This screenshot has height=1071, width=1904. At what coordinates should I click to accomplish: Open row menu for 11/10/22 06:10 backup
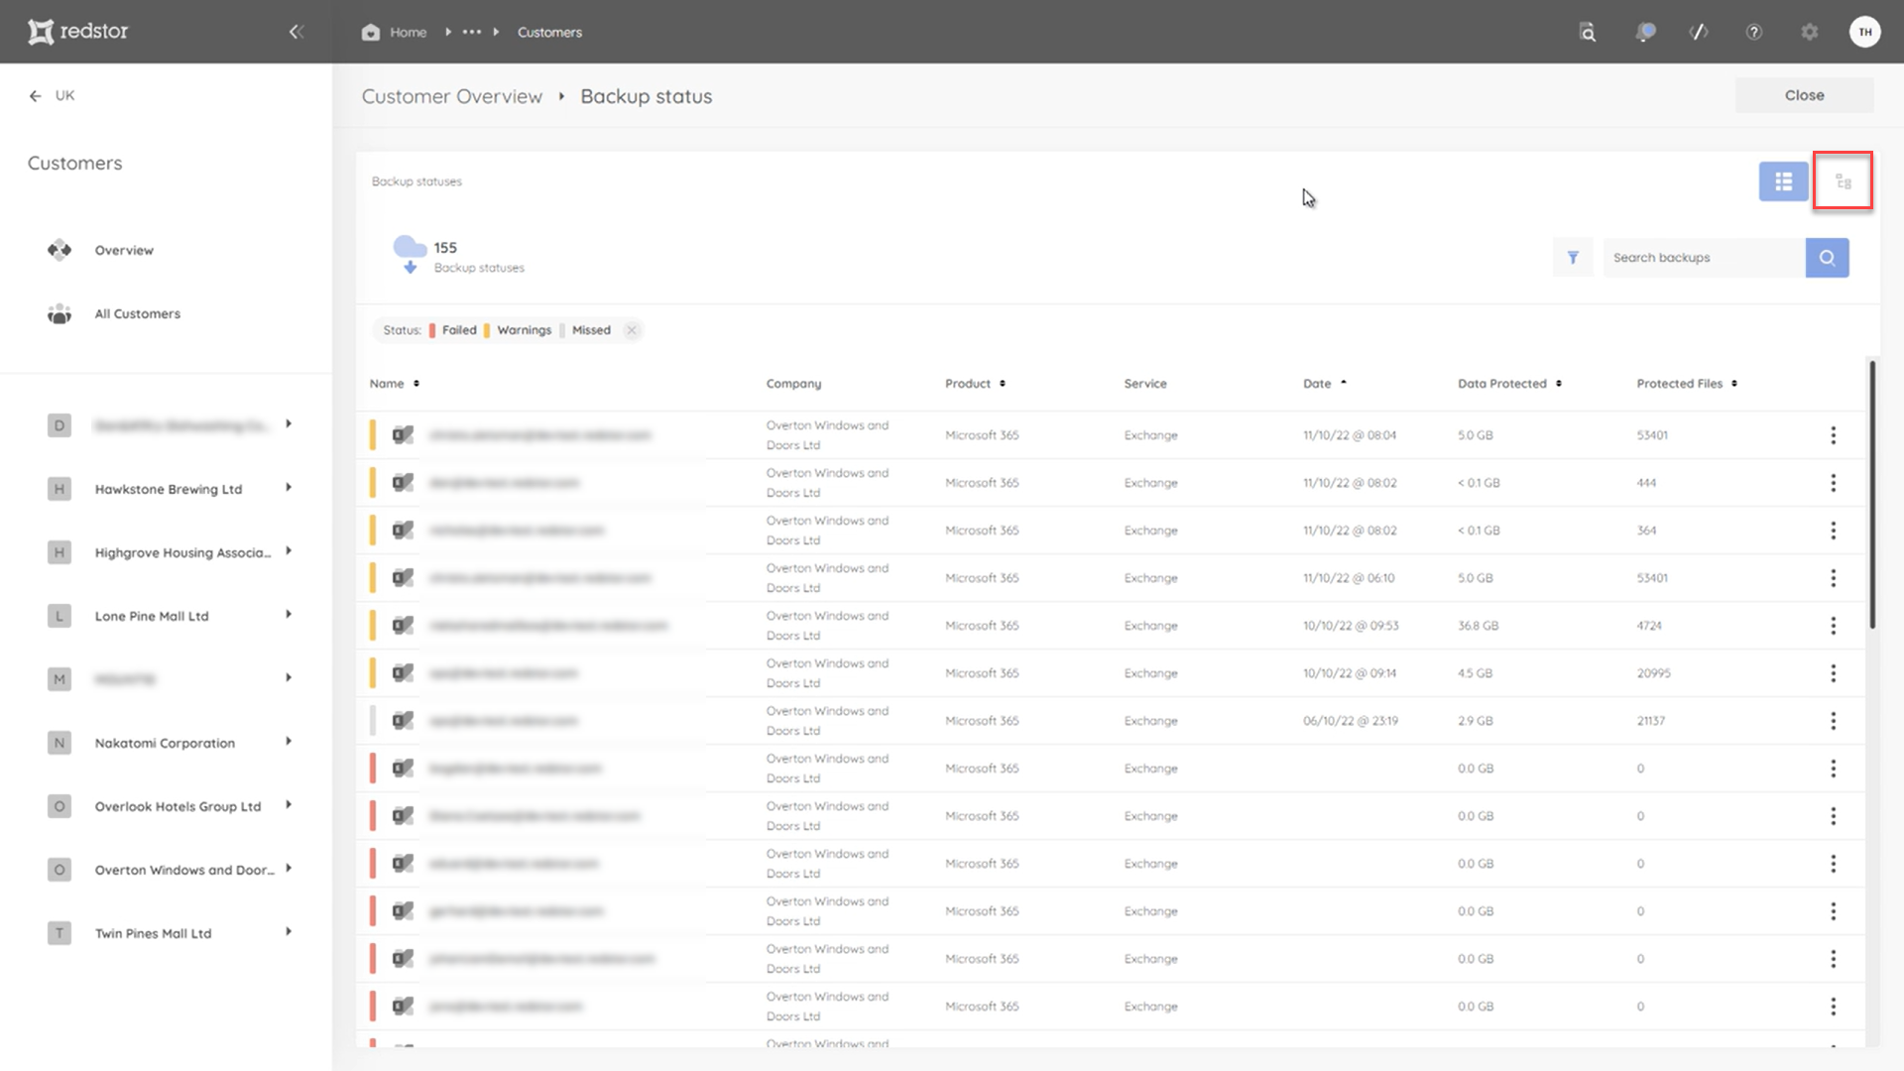tap(1833, 578)
